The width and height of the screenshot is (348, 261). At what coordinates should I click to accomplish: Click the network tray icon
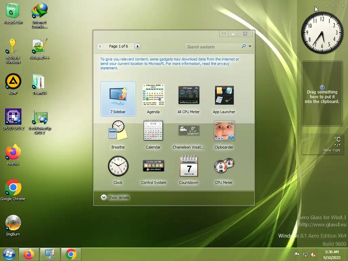click(x=305, y=254)
